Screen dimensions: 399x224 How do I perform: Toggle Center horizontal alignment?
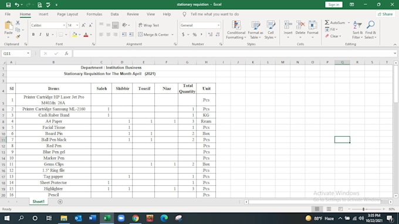[109, 35]
